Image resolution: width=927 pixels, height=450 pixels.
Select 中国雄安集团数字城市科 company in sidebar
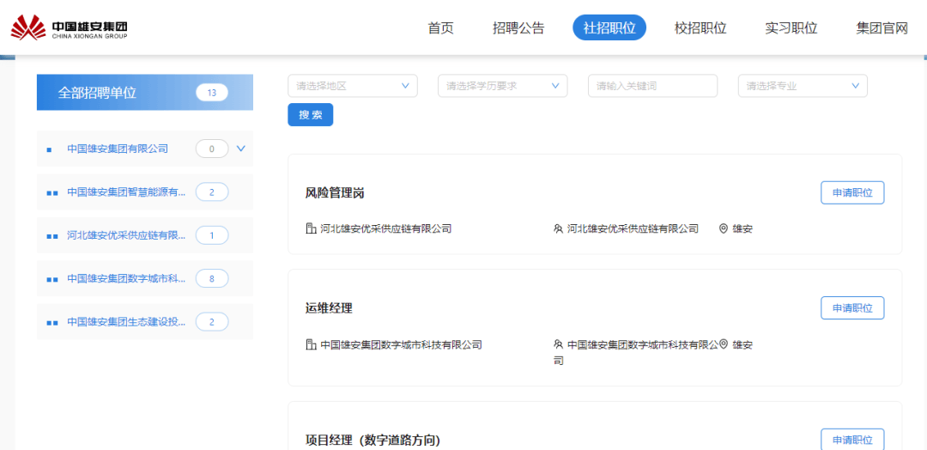(x=126, y=278)
